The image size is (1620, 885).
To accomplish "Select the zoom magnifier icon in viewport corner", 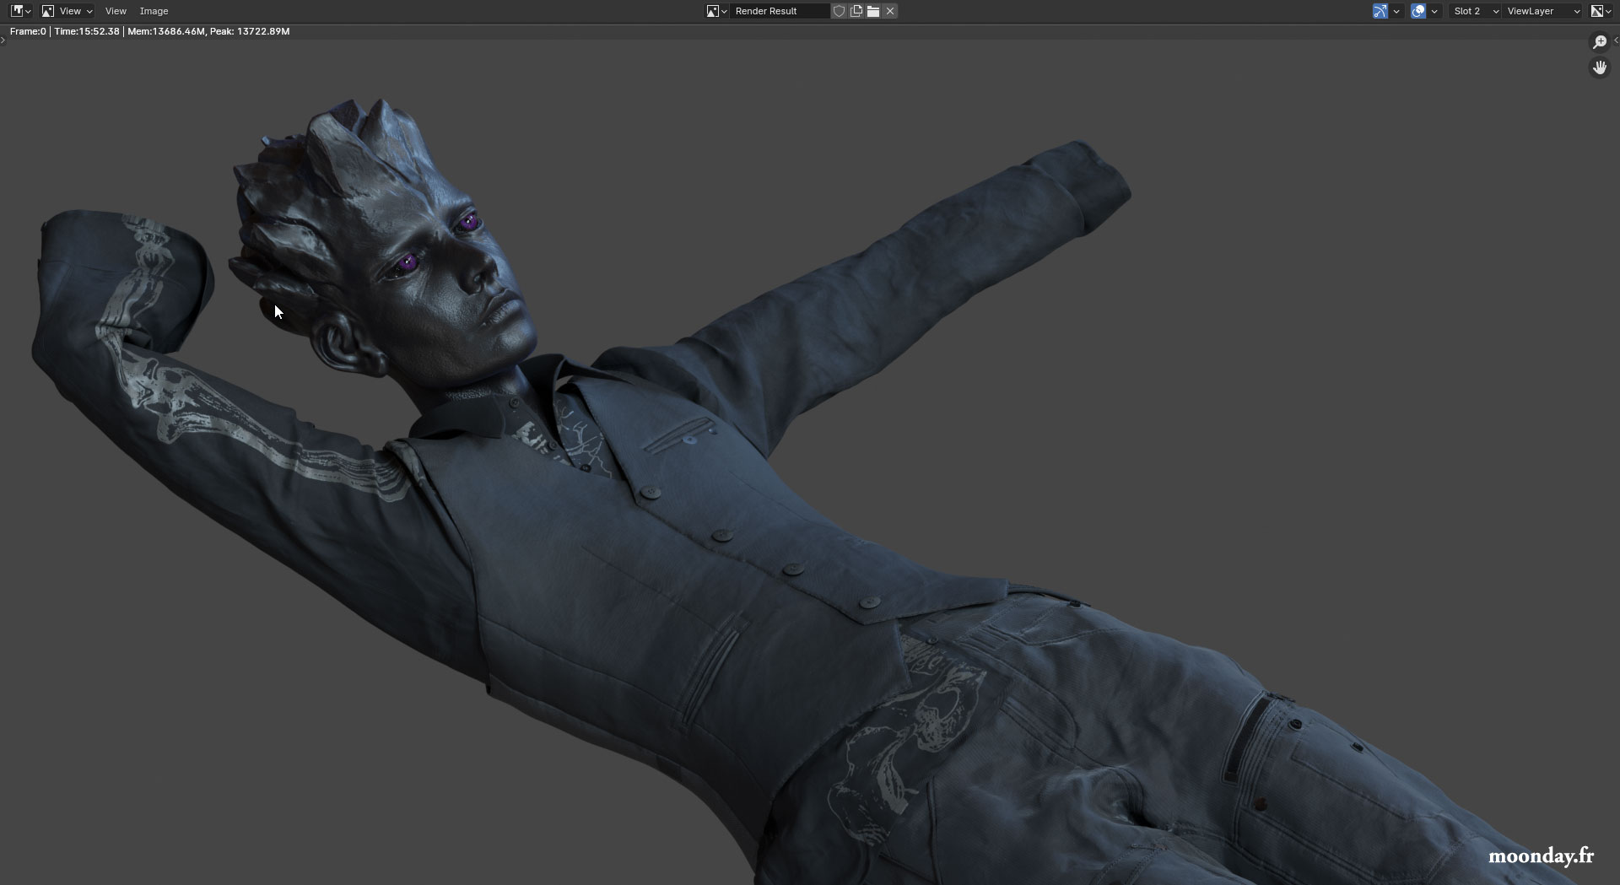I will point(1600,41).
